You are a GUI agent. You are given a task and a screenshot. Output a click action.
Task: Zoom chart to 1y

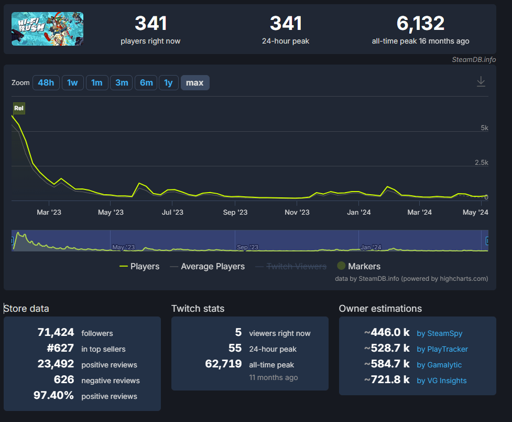pyautogui.click(x=168, y=83)
